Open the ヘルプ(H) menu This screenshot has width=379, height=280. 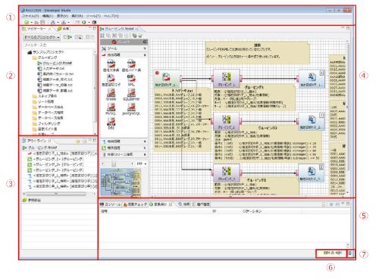[111, 16]
